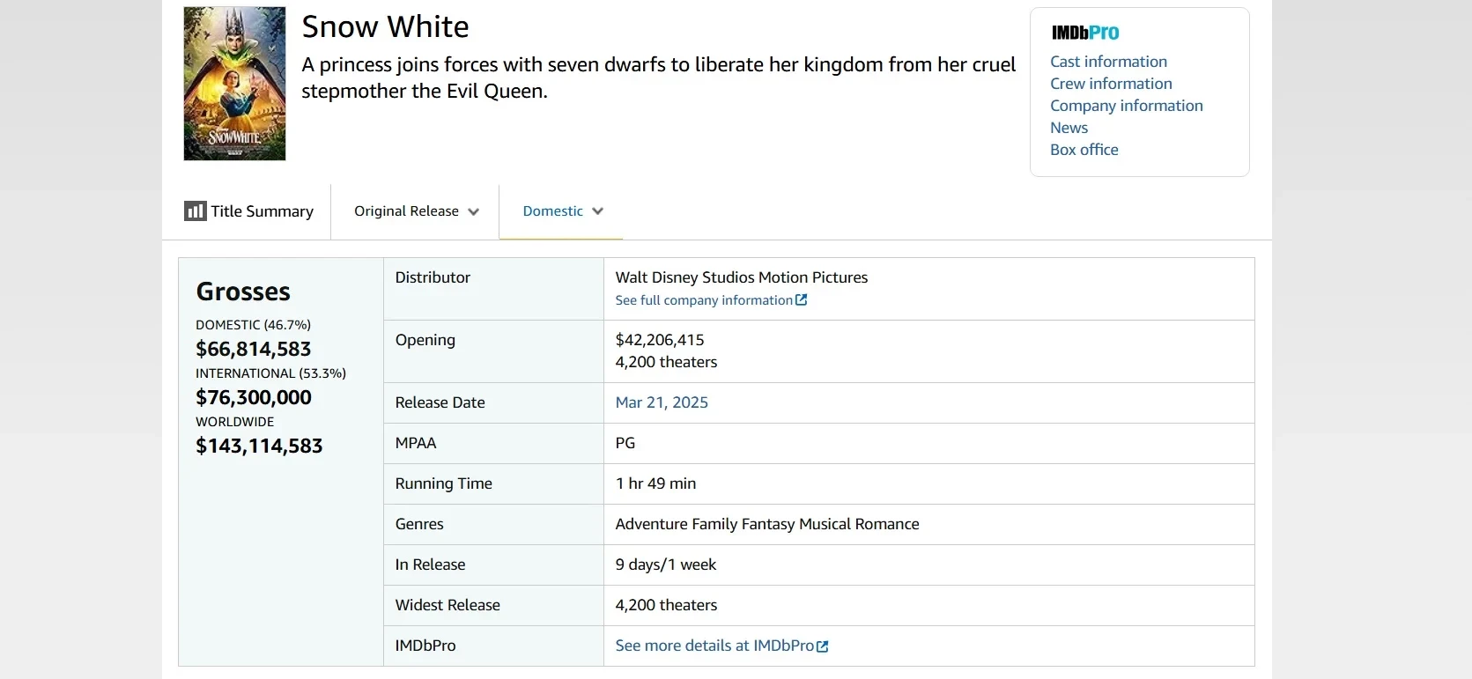Select the Domestic region menu label
The image size is (1472, 679).
coord(552,211)
